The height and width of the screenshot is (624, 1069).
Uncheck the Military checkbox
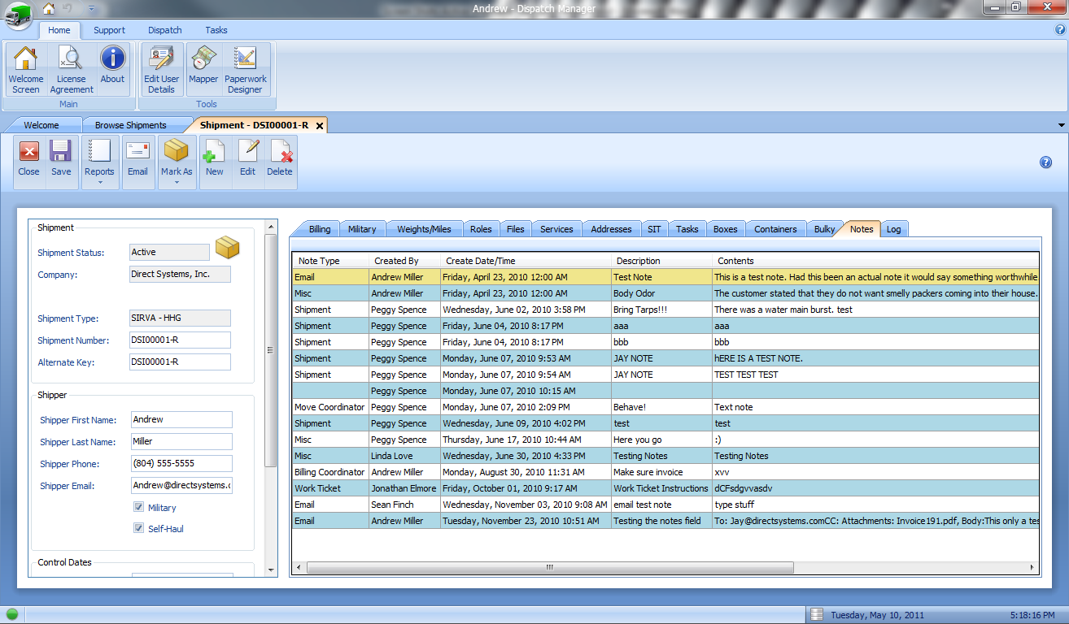139,508
